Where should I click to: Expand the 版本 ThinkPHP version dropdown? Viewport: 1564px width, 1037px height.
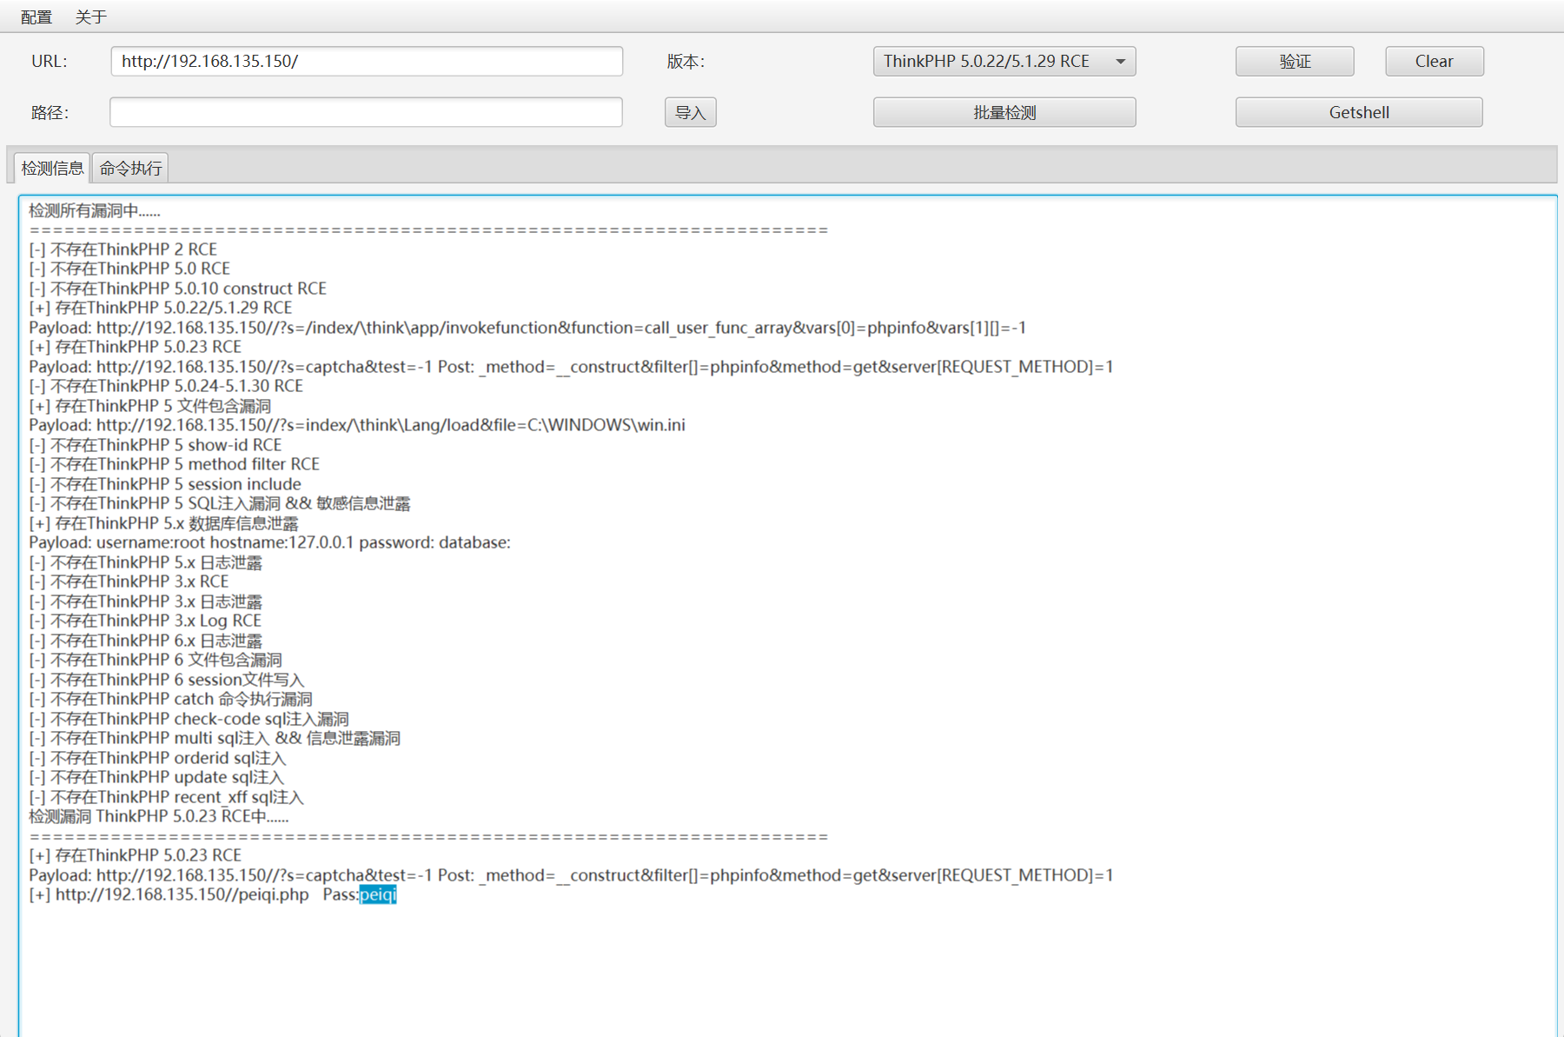tap(1004, 61)
